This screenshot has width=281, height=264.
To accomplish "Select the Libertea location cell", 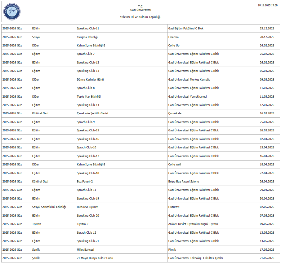I will 173,37.
